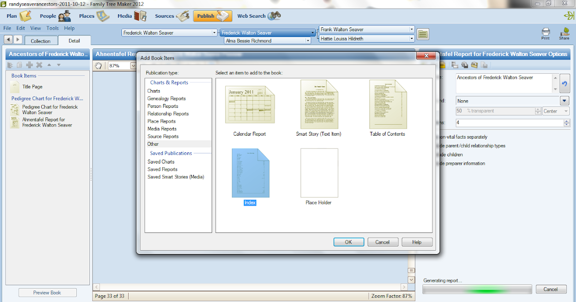Click the preview horizontal scrollbar
Image resolution: width=576 pixels, height=302 pixels.
250,286
